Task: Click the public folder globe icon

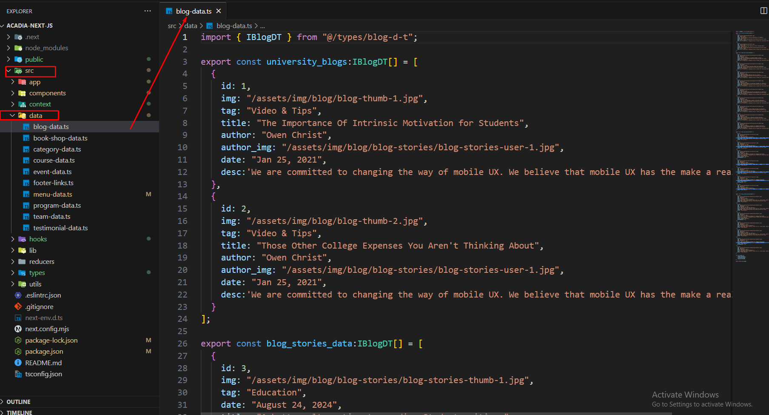Action: tap(18, 60)
